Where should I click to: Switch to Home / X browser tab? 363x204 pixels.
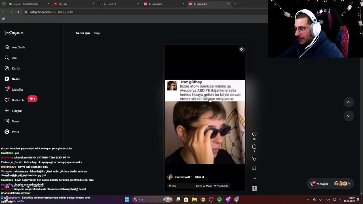(119, 4)
